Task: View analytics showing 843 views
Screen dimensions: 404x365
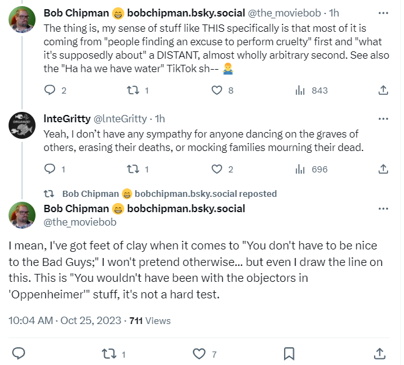Action: [300, 90]
